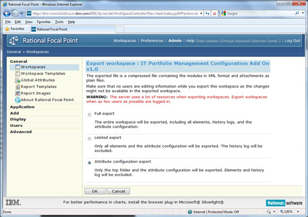The image size is (308, 217).
Task: Click the Rational Focal Point scales logo
Action: tap(14, 40)
